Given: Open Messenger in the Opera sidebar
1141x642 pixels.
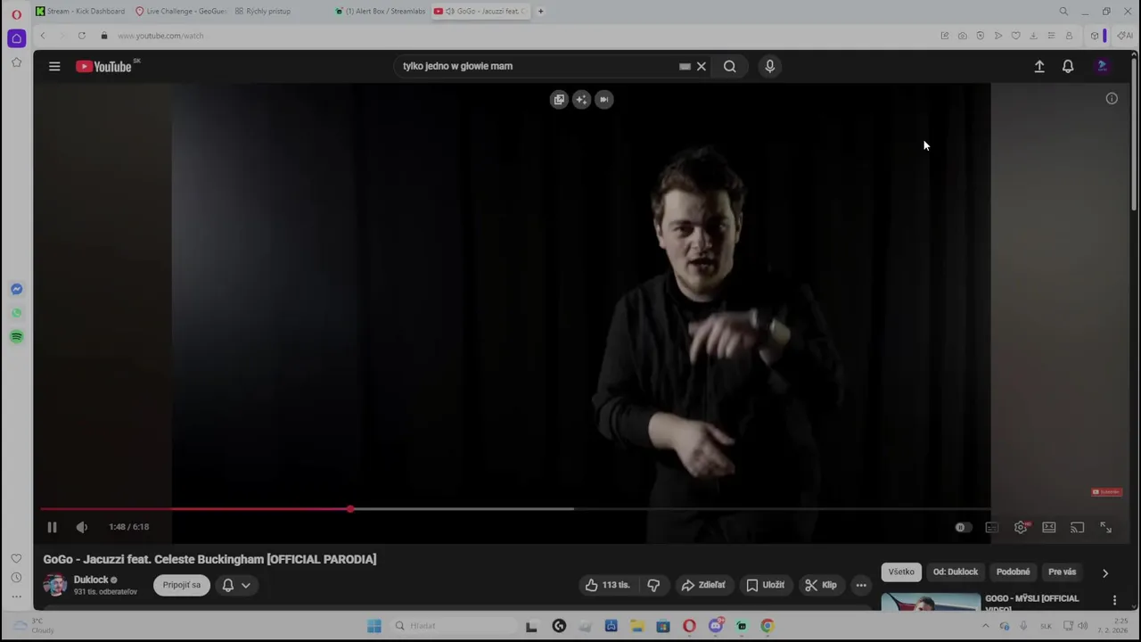Looking at the screenshot, I should coord(16,289).
